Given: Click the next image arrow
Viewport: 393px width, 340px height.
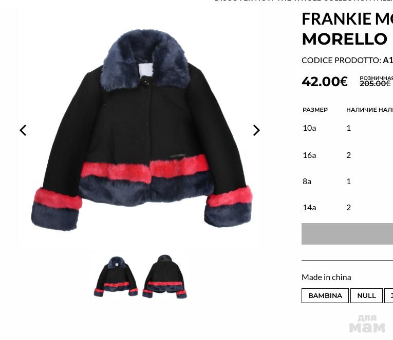Looking at the screenshot, I should pos(256,130).
